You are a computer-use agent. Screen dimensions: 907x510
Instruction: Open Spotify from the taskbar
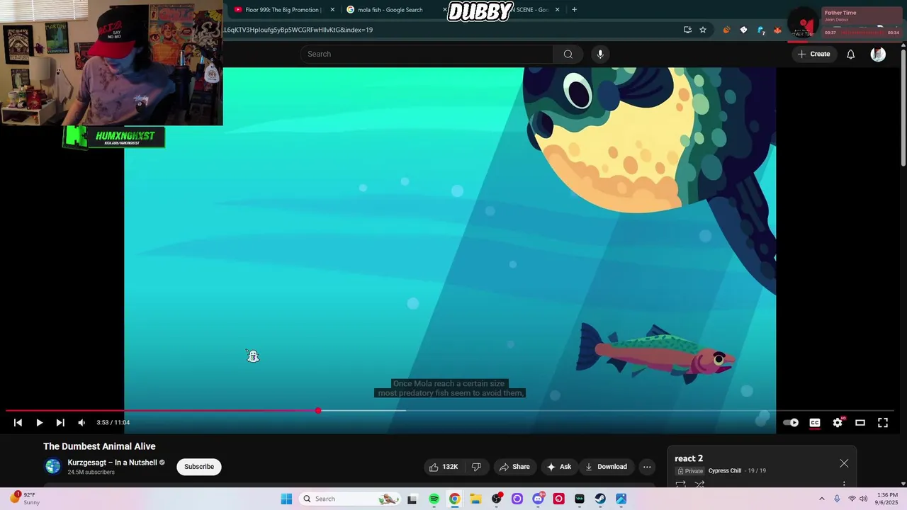click(434, 499)
